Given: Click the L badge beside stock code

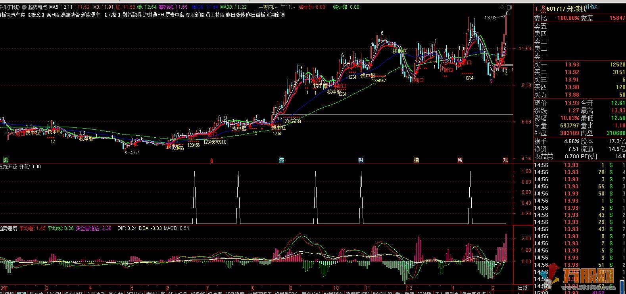Looking at the screenshot, I should [x=536, y=9].
